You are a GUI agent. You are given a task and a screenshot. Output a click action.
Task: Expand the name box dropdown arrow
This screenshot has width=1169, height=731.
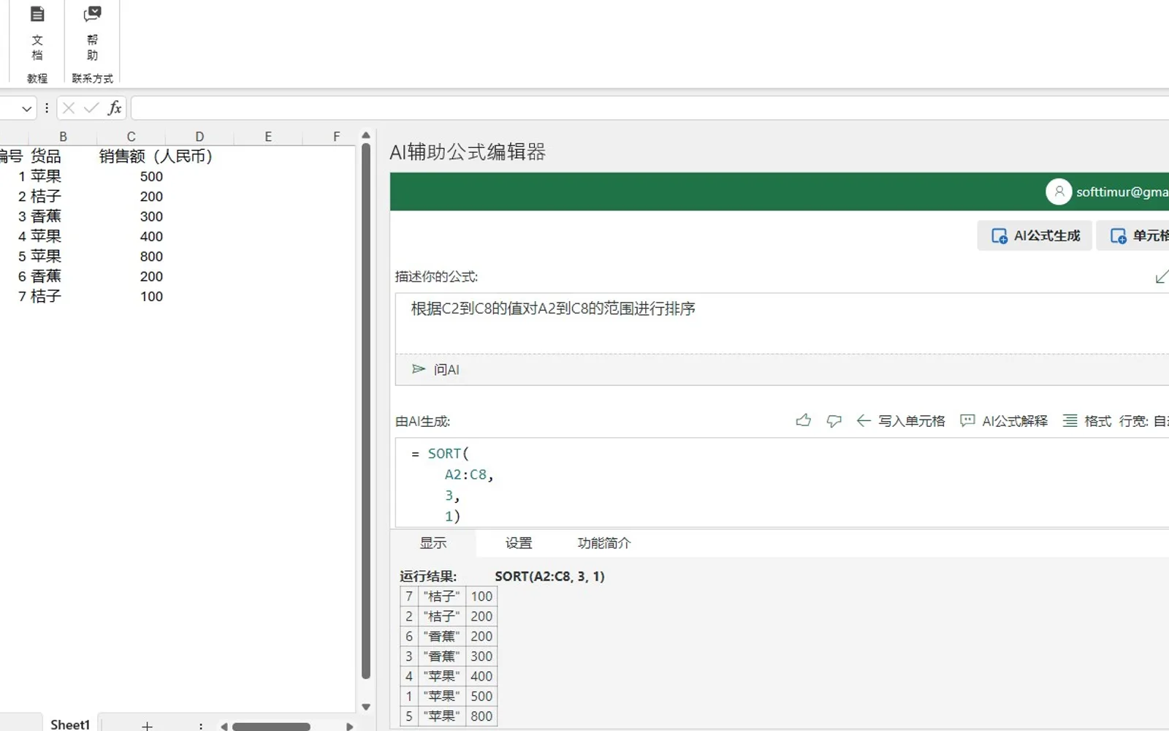click(27, 109)
